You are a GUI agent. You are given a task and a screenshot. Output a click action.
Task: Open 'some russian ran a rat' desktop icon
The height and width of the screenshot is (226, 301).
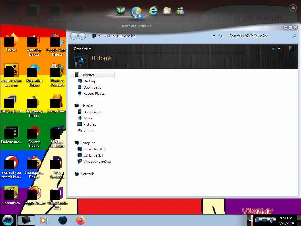(11, 76)
